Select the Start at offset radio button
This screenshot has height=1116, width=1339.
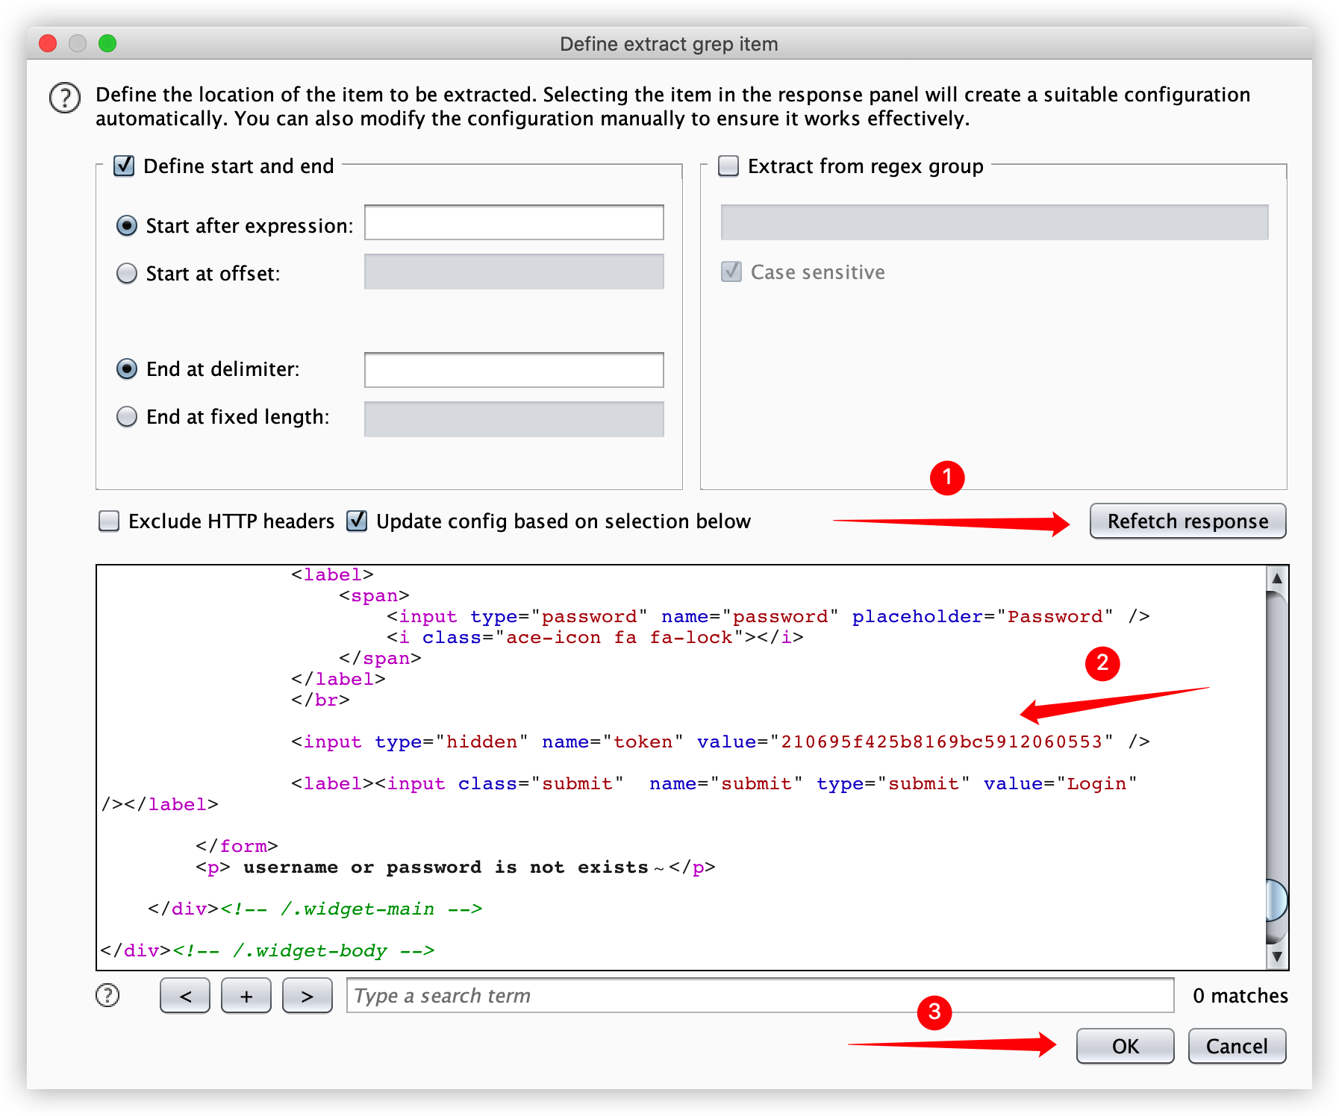coord(127,274)
